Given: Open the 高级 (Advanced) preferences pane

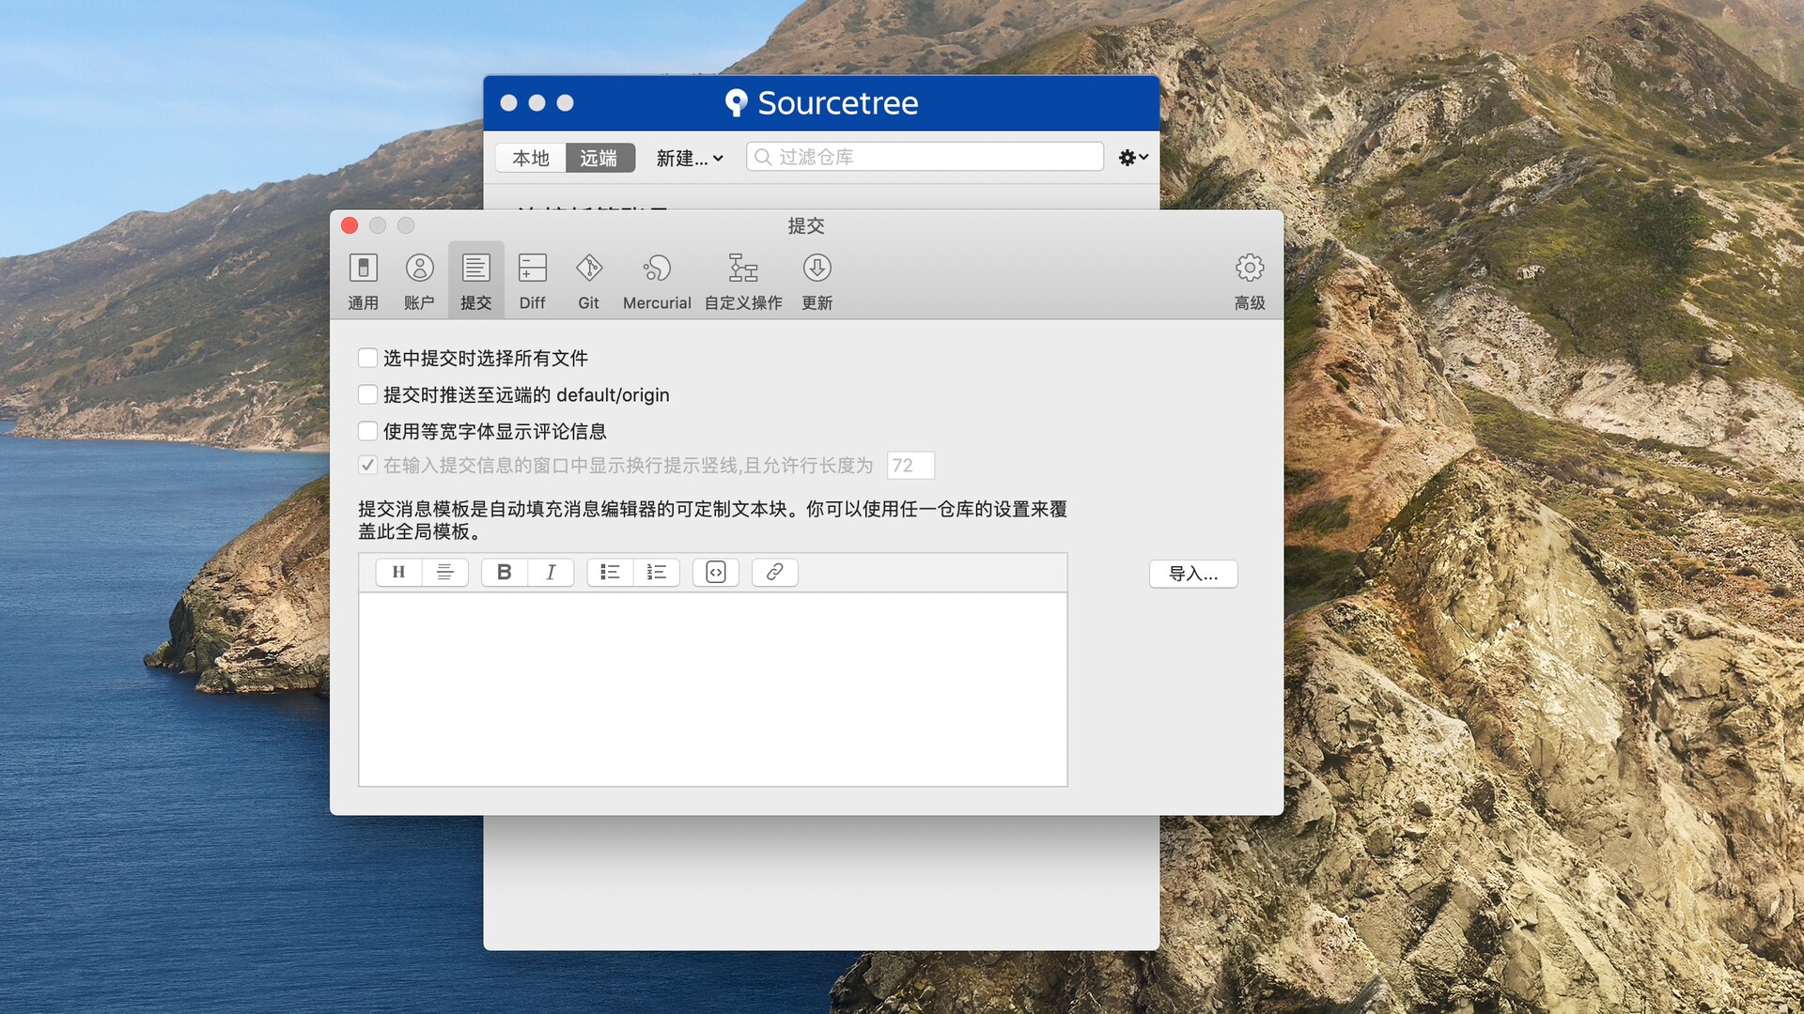Looking at the screenshot, I should (x=1249, y=281).
